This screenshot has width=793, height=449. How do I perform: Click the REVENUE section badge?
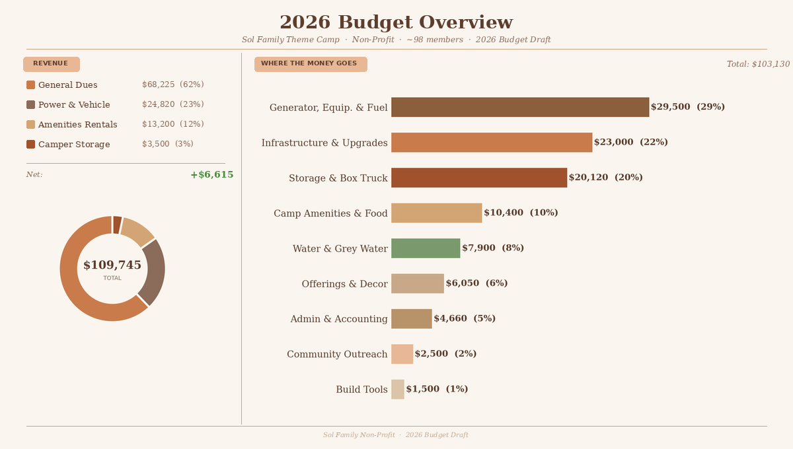click(52, 64)
